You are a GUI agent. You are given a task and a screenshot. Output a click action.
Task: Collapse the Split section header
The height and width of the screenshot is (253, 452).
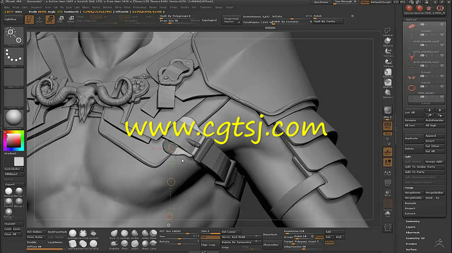click(408, 157)
